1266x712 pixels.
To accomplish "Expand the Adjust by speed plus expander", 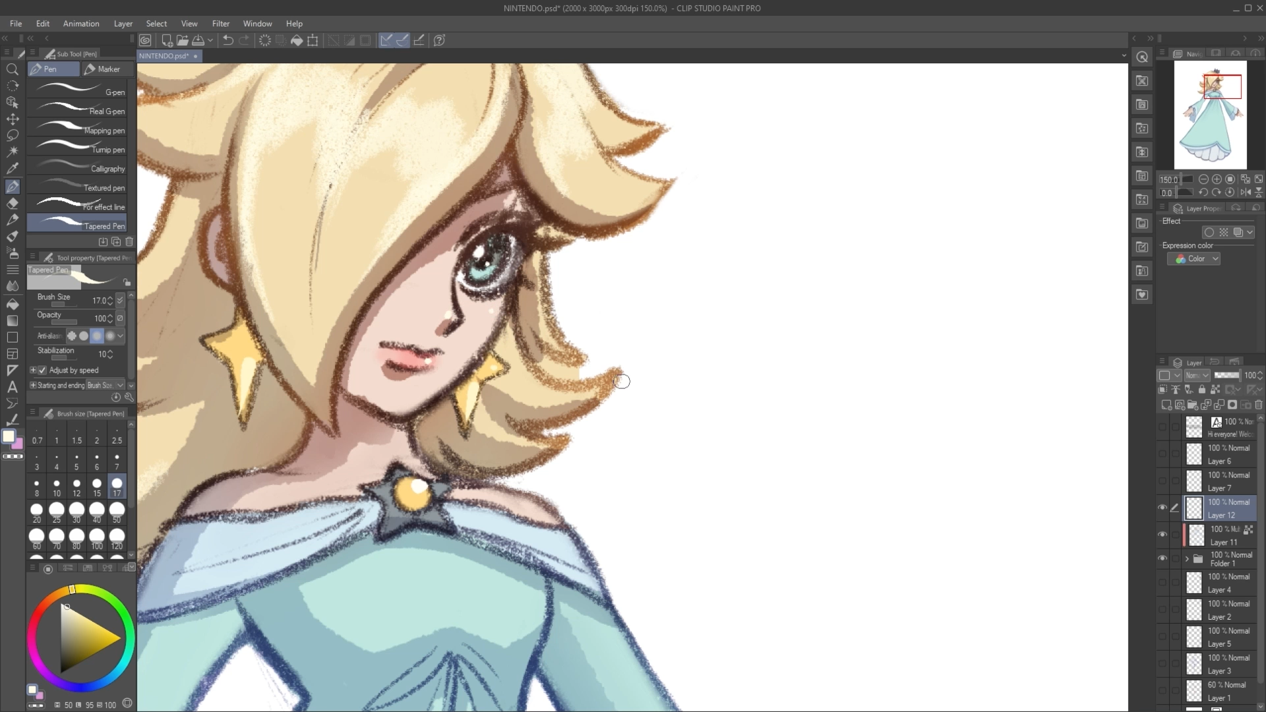I will point(33,371).
